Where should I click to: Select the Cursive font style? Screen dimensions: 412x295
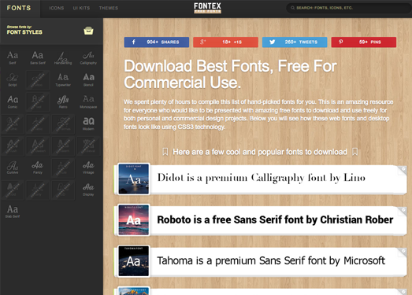pyautogui.click(x=13, y=168)
